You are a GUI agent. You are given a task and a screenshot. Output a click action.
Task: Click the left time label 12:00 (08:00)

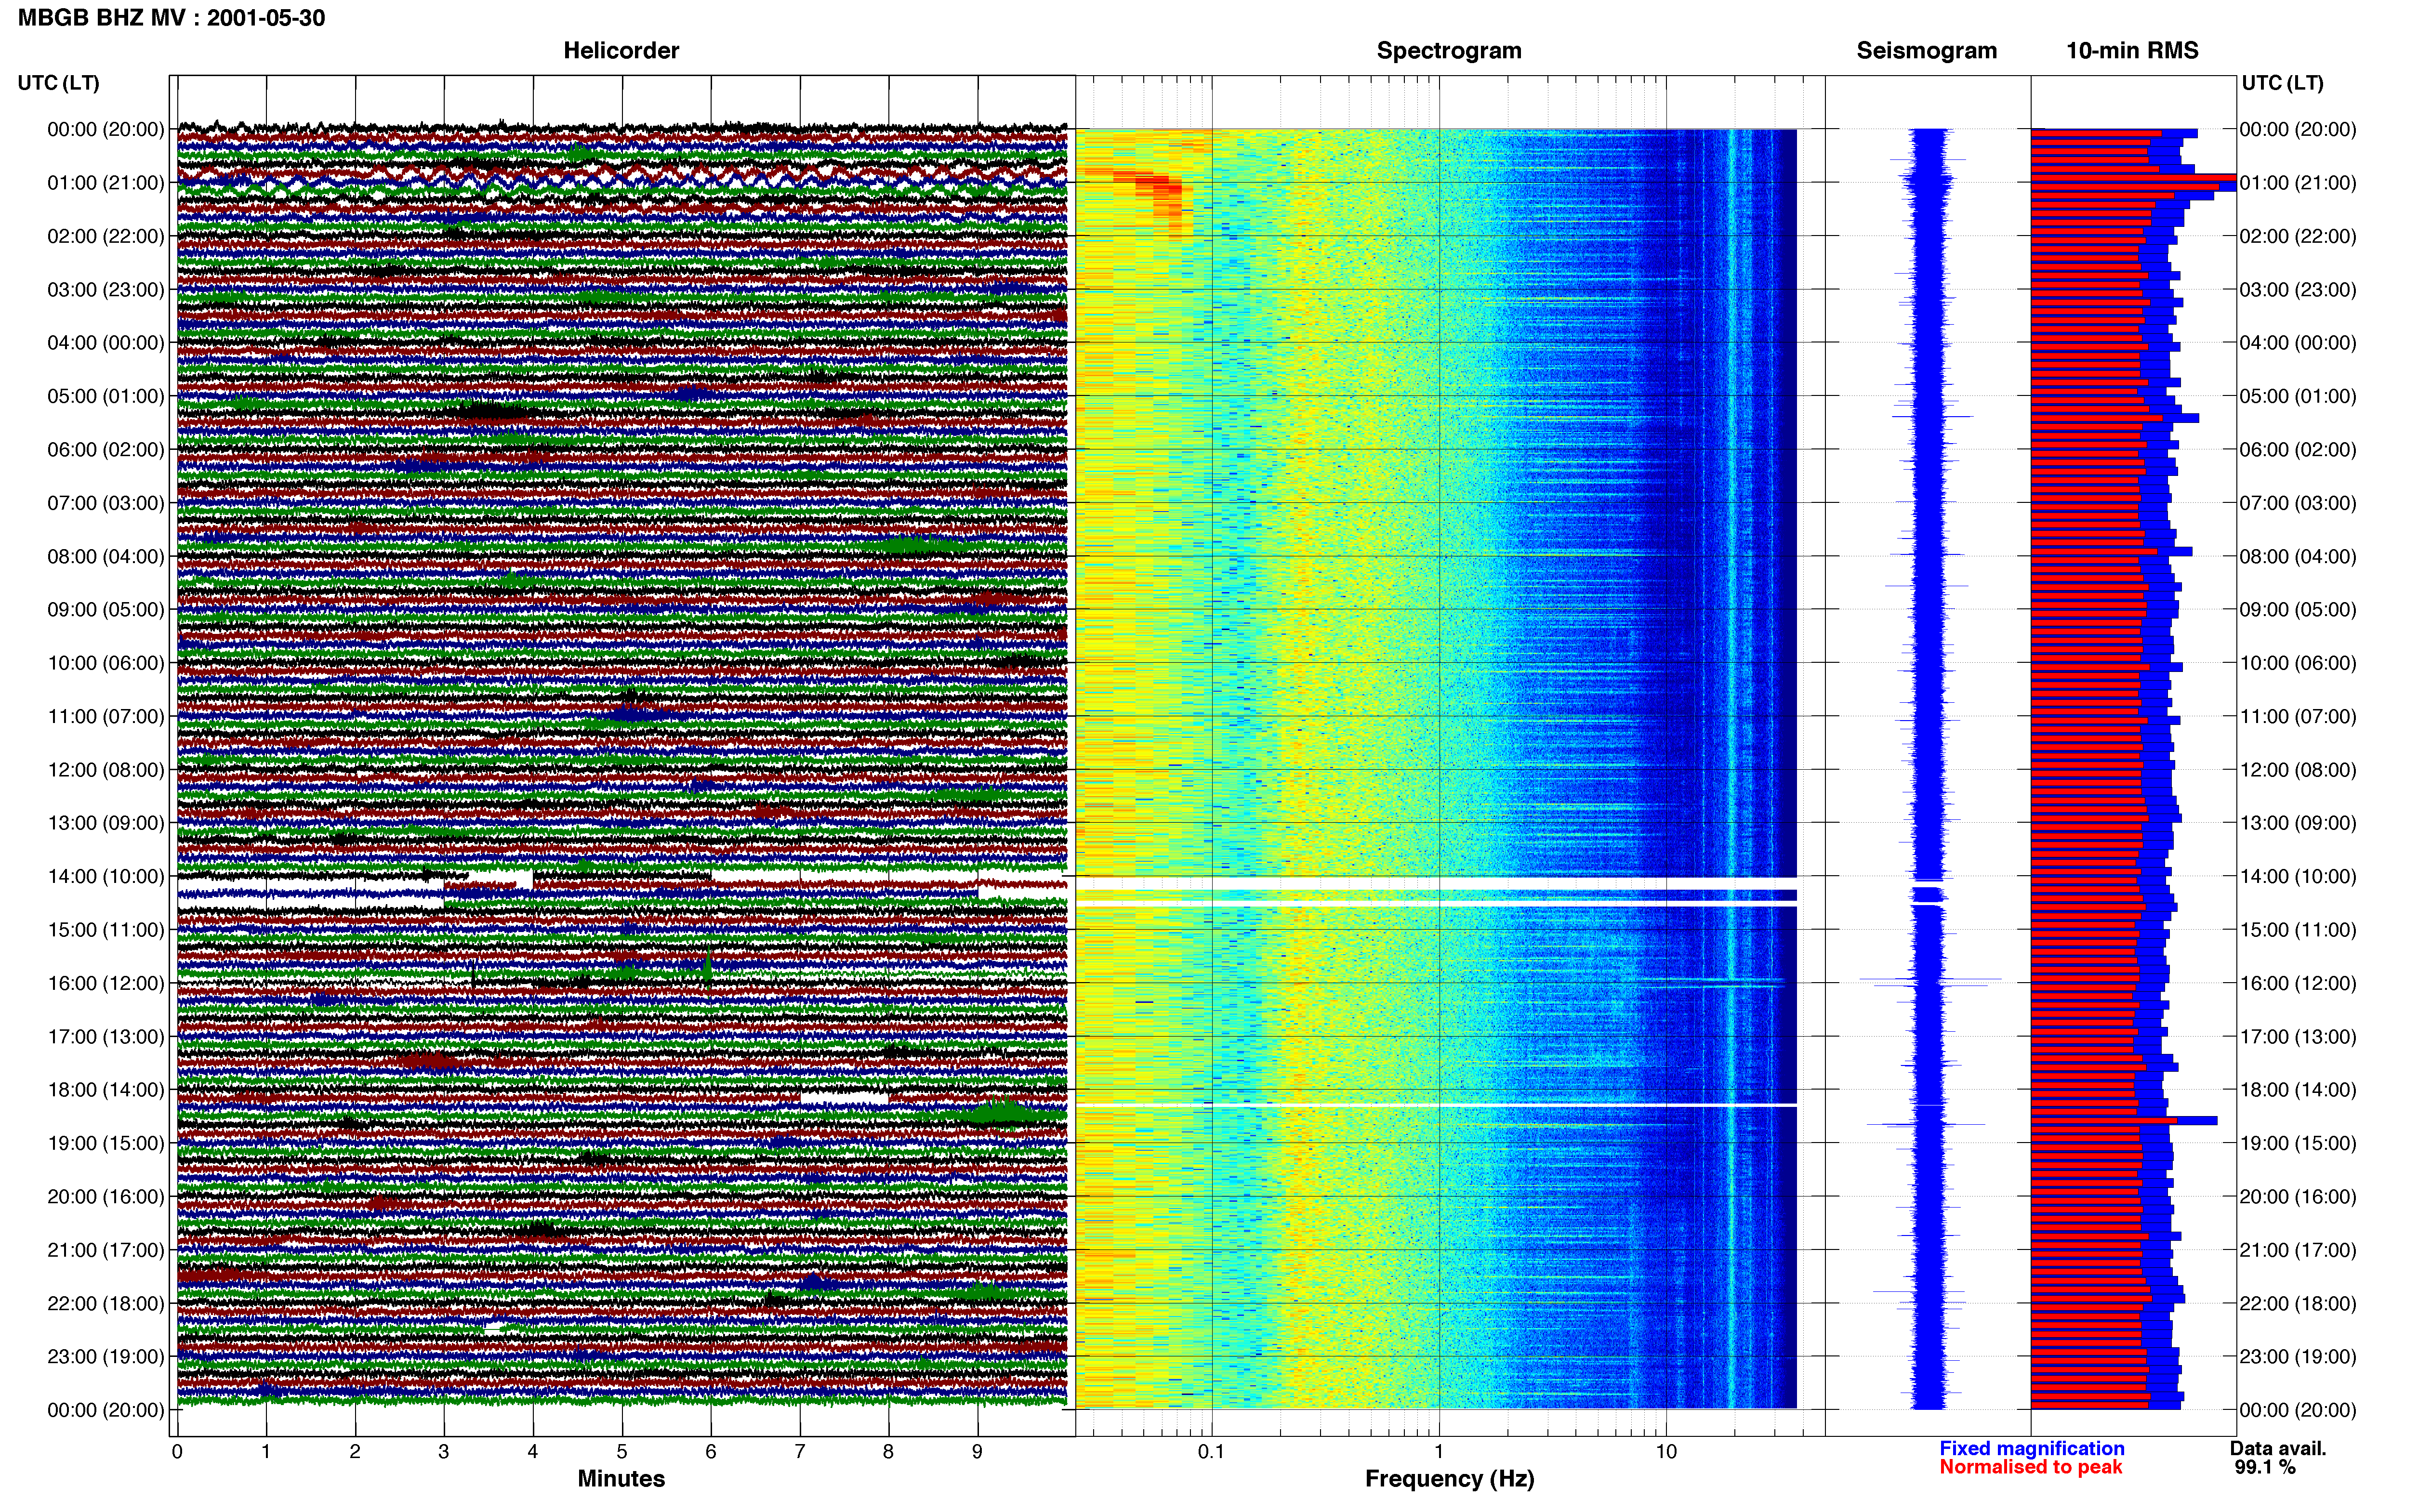point(106,770)
